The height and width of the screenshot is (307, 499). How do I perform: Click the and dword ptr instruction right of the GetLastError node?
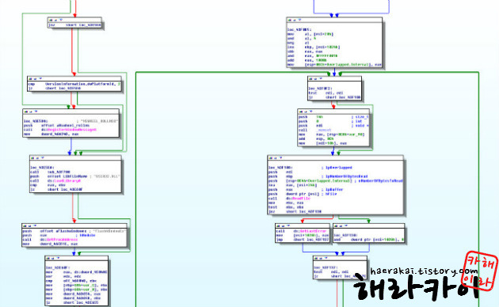point(369,240)
